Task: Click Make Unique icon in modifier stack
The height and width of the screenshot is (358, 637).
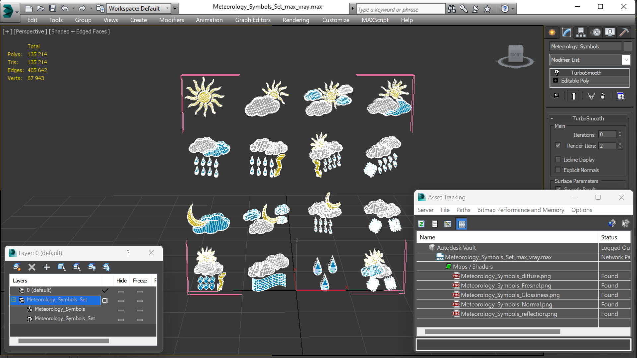Action: point(591,96)
